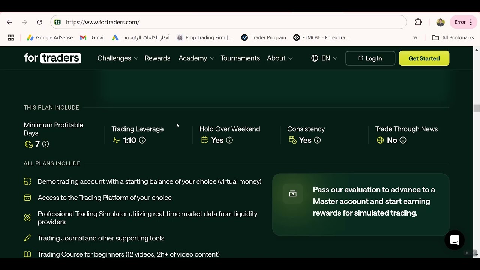Open the Chrome three-dot menu
The width and height of the screenshot is (480, 270).
(471, 22)
